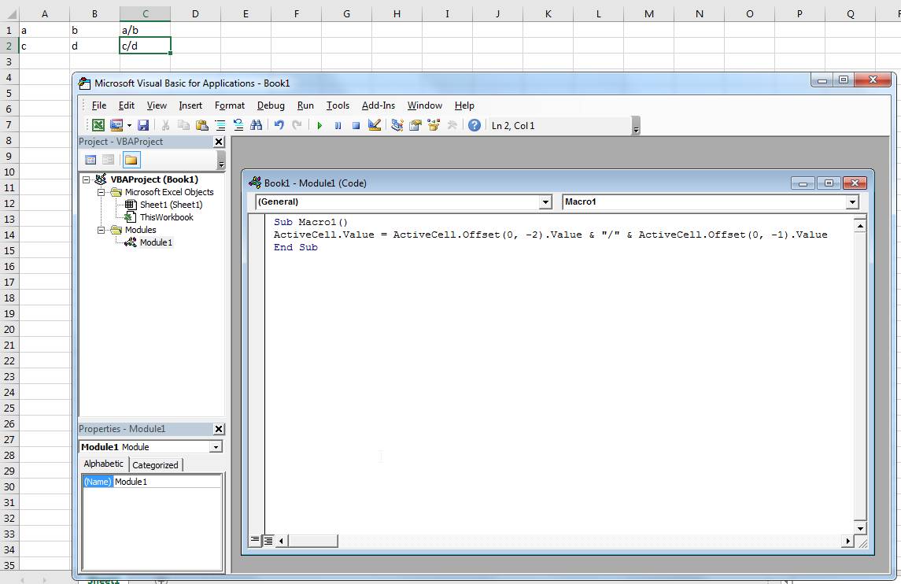Open the Window menu
Viewport: 901px width, 584px height.
[425, 105]
